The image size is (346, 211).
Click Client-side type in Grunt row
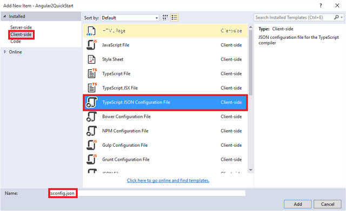click(231, 159)
